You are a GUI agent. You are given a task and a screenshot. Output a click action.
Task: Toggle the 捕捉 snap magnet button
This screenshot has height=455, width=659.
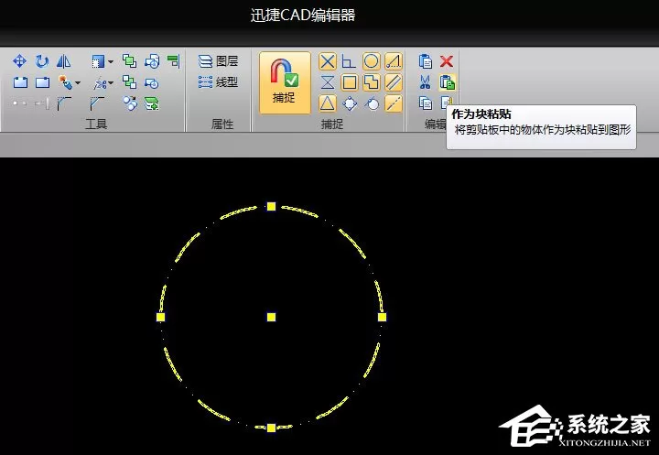pyautogui.click(x=285, y=82)
